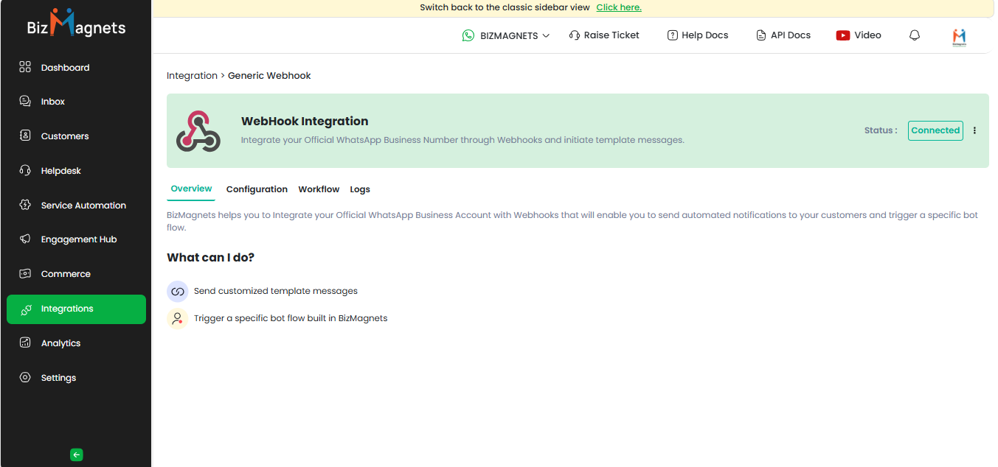Select the Engagement Hub megaphone icon
The height and width of the screenshot is (467, 998).
click(x=25, y=239)
